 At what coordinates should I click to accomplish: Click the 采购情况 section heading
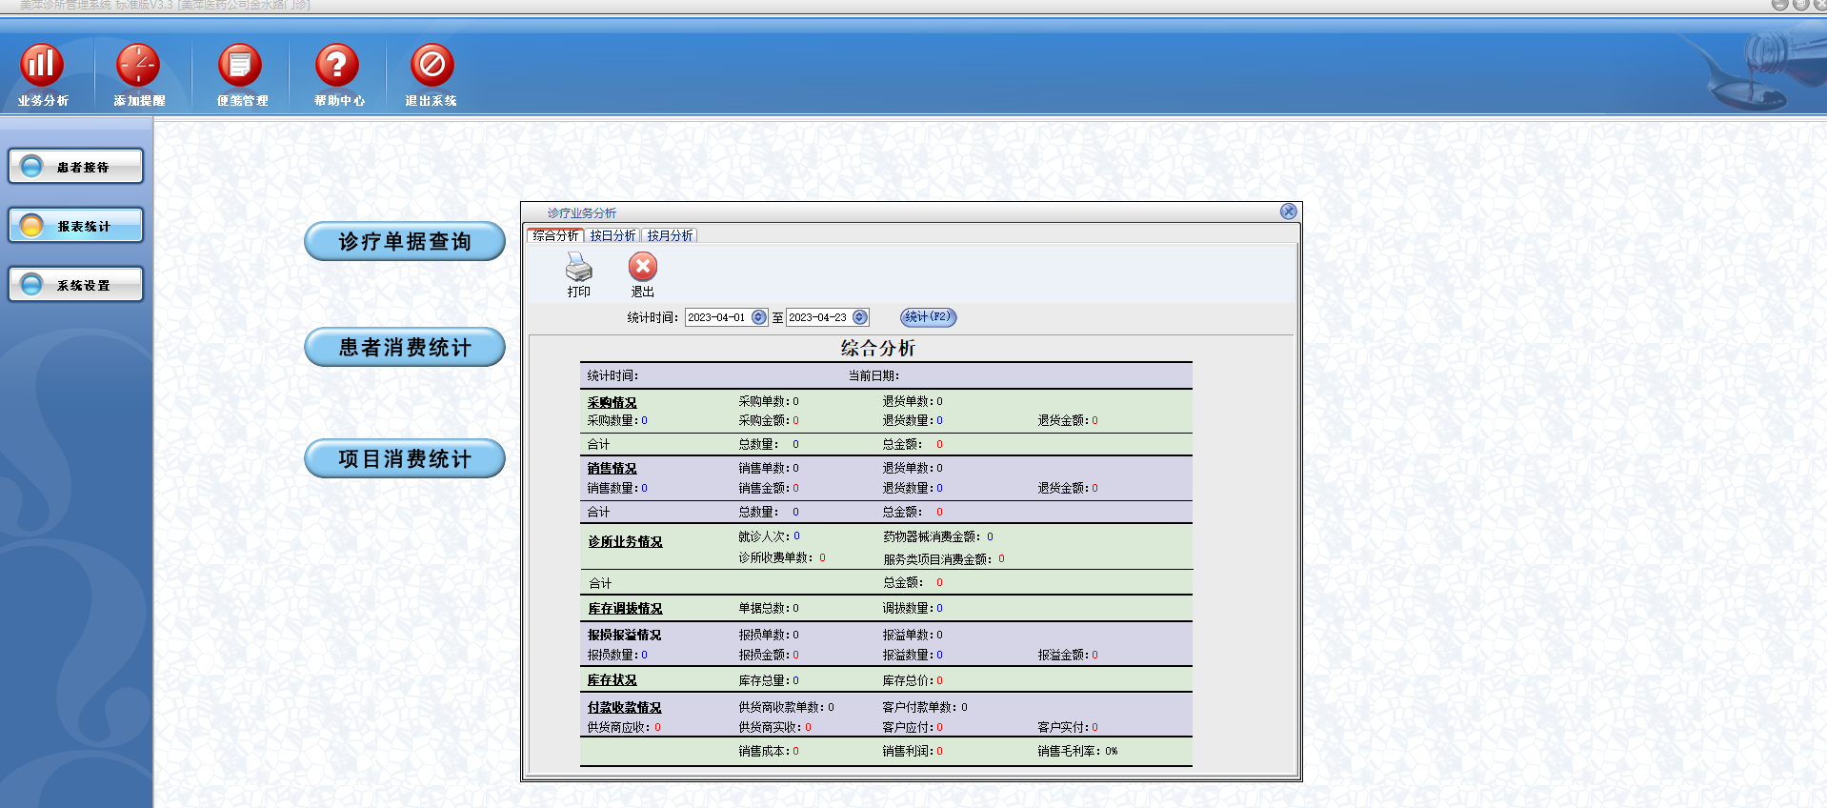point(612,403)
